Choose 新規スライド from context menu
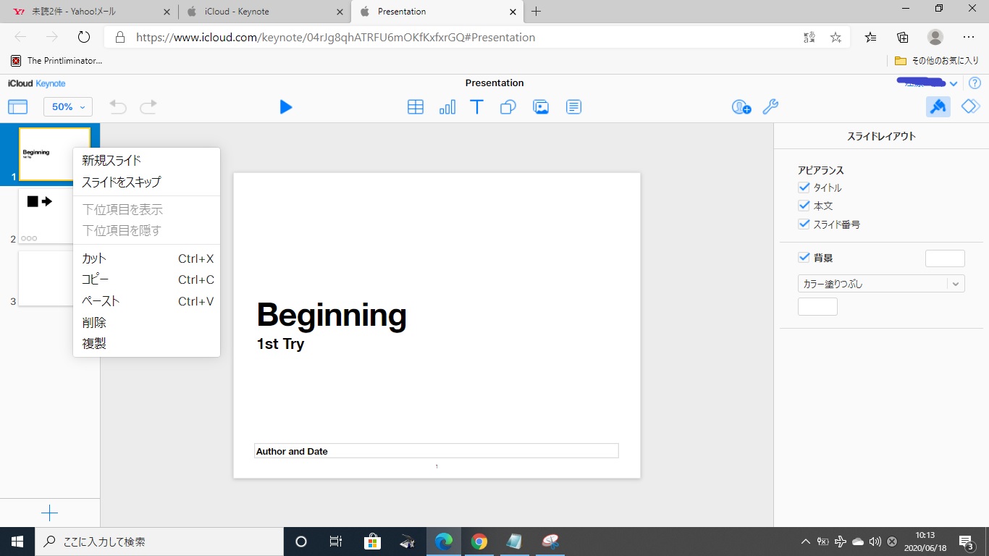989x556 pixels. click(x=111, y=161)
